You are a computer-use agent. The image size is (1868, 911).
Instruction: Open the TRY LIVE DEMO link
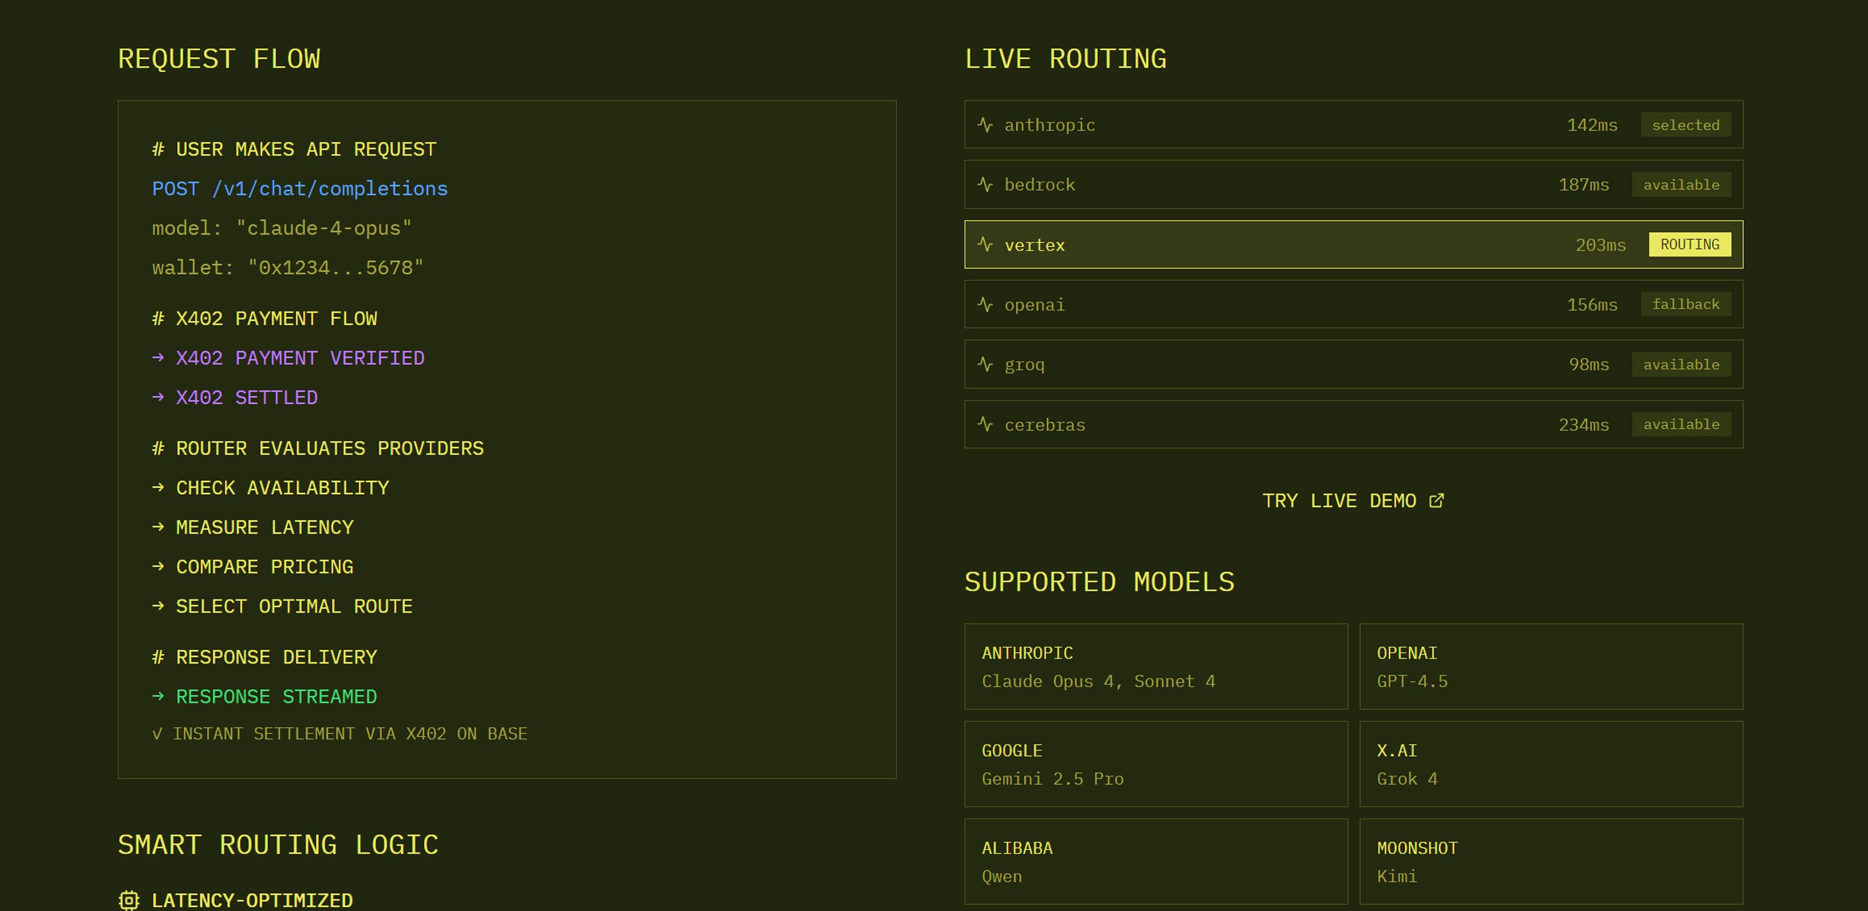[1338, 501]
